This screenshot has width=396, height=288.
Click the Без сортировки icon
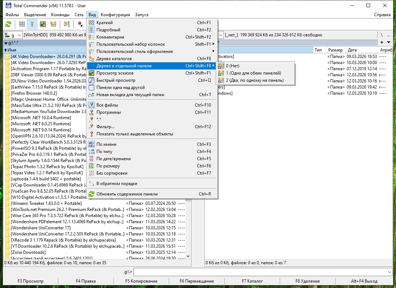pyautogui.click(x=91, y=173)
